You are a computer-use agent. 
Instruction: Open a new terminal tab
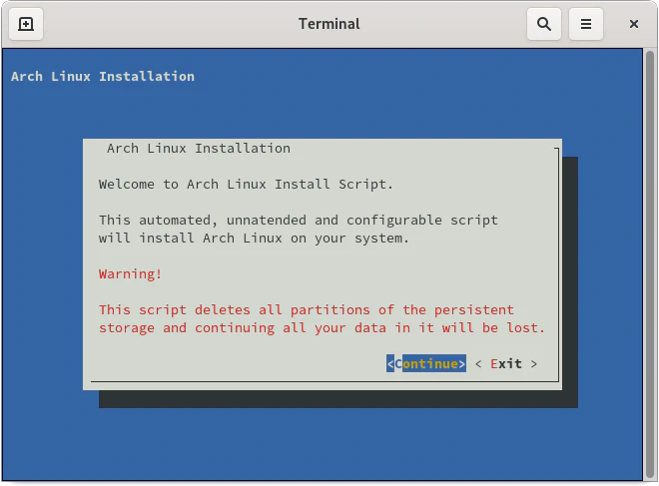point(26,24)
